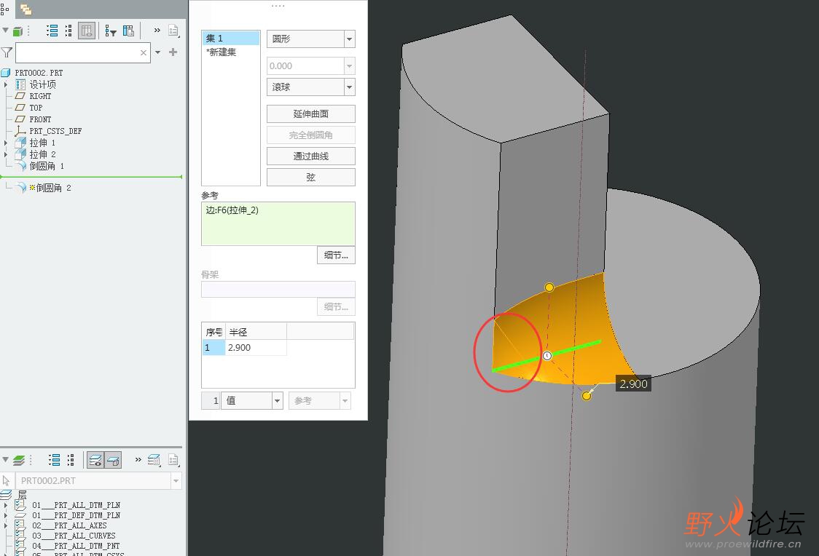Open the model tree show menu arrow
Viewport: 819px width, 556px height.
5,31
